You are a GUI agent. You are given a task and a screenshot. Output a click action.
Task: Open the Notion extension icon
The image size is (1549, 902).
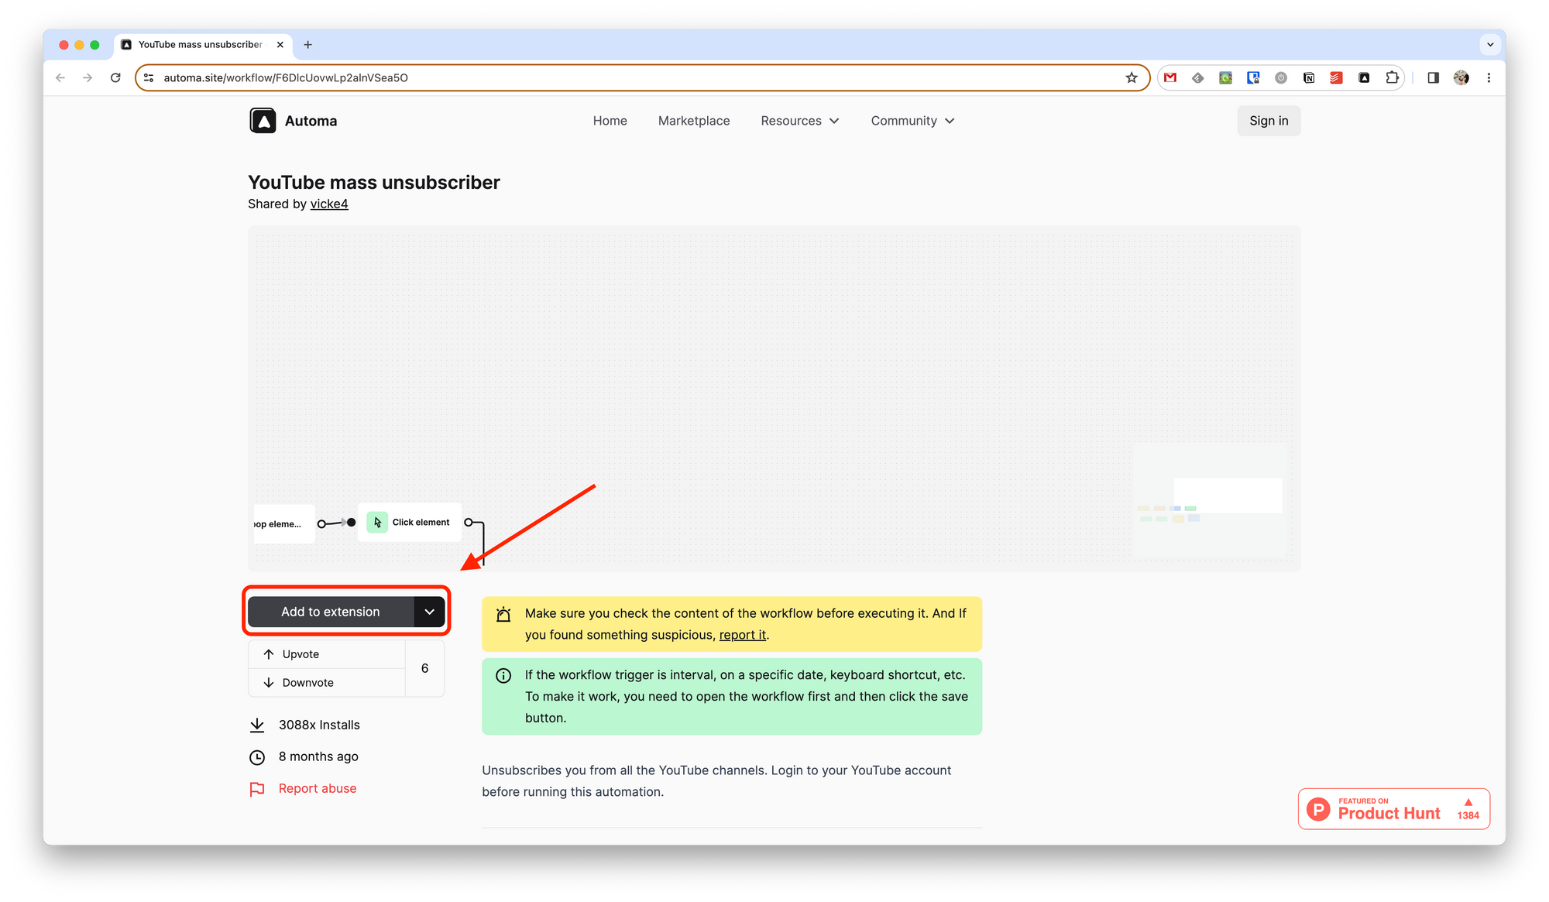(1309, 77)
